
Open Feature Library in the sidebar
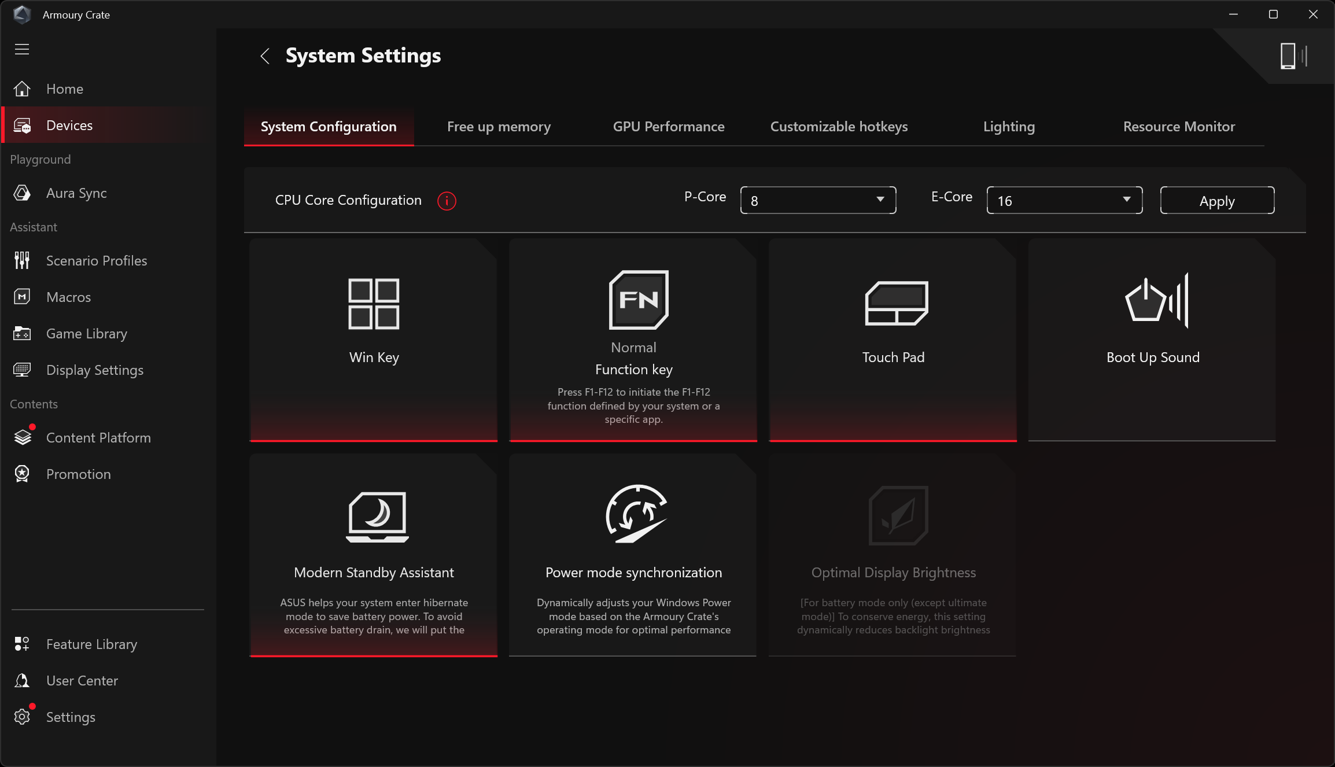[91, 644]
